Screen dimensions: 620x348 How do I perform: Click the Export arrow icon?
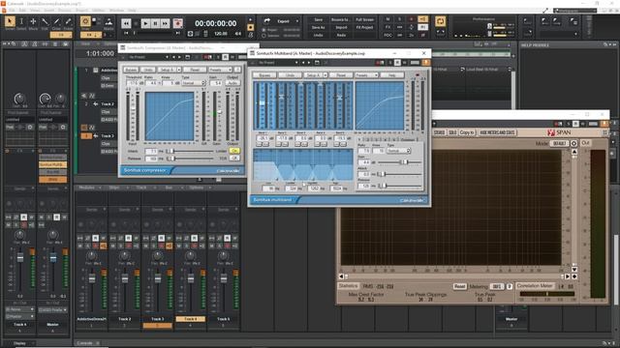pos(267,20)
